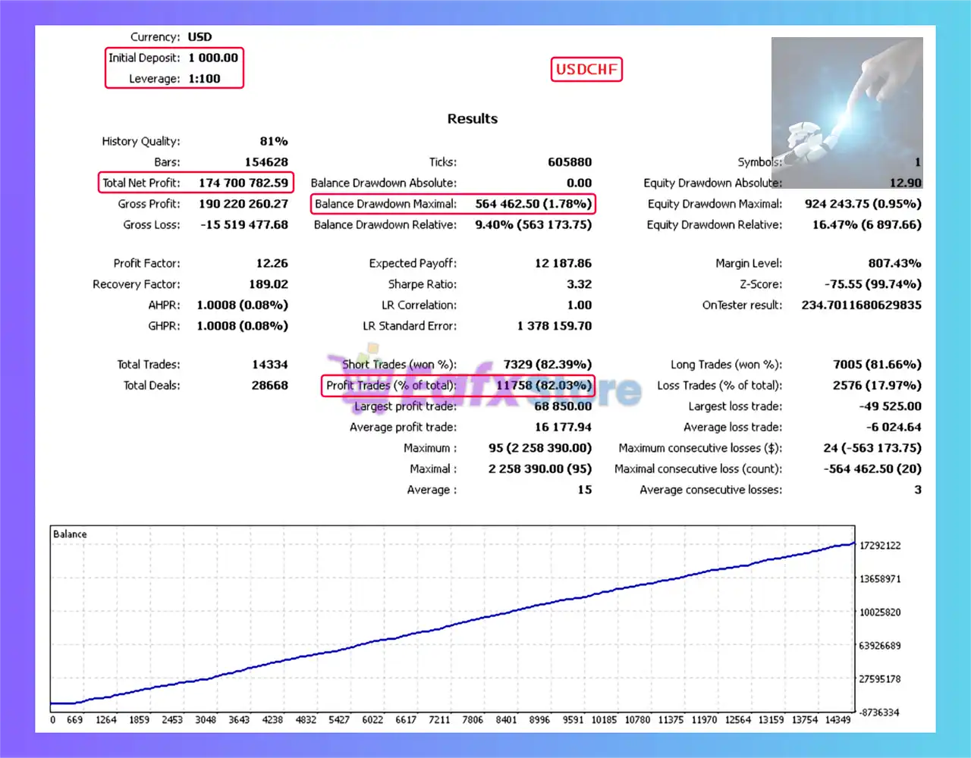Click the Average value 15

584,490
